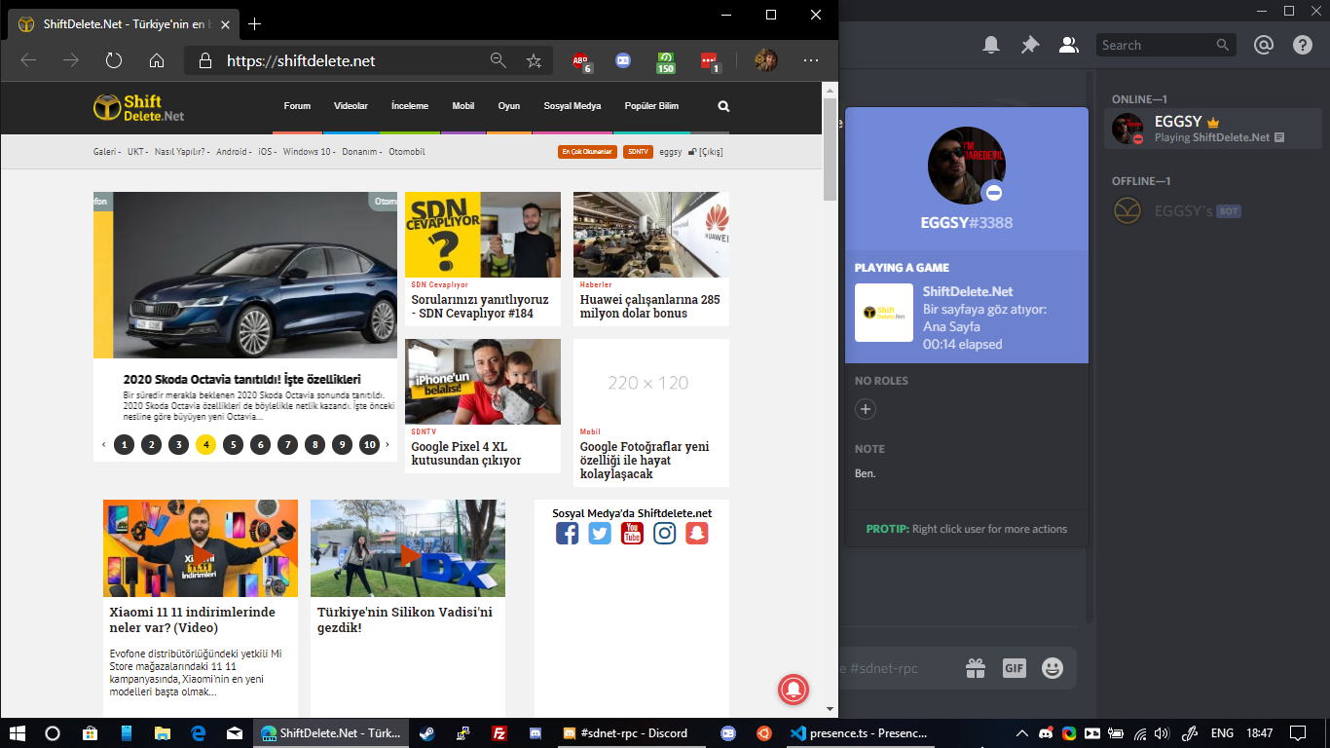Click the En Çok Okunanlar button

(587, 152)
